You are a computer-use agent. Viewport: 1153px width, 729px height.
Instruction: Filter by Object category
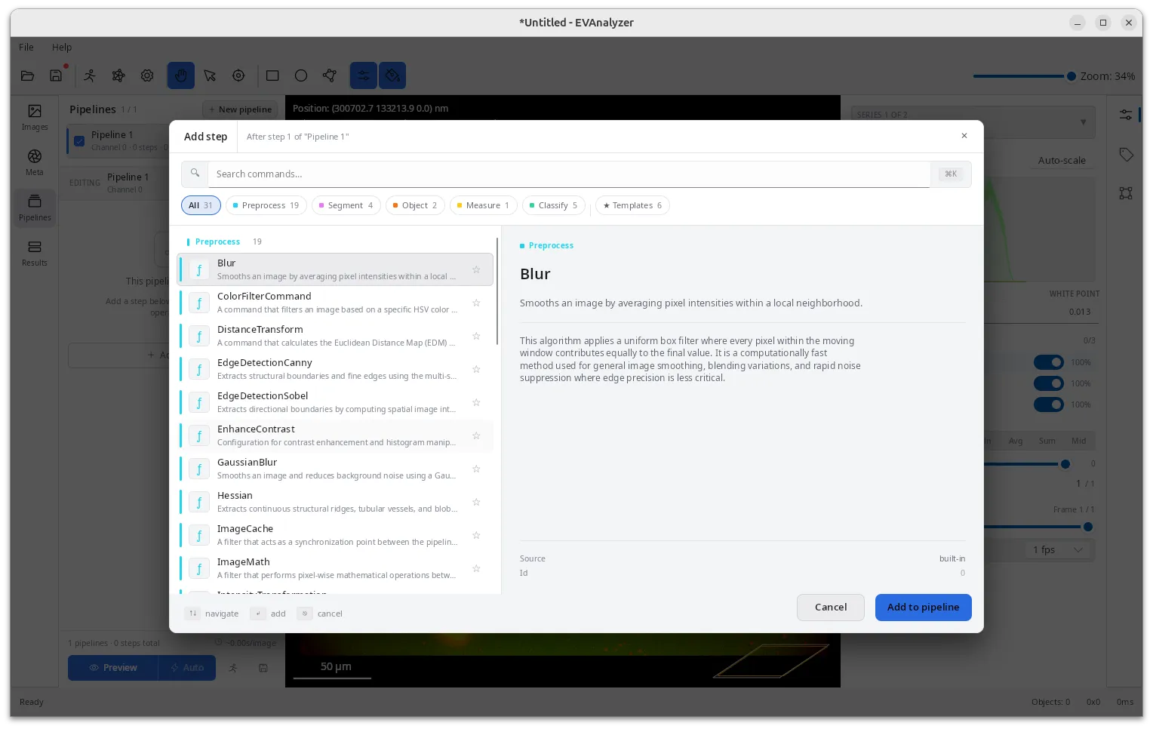pos(415,205)
